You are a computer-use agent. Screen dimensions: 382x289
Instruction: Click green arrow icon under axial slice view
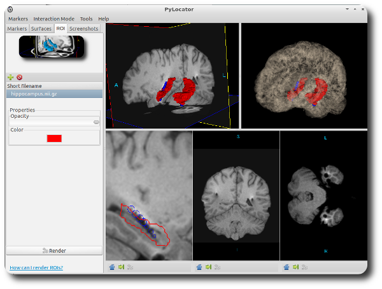(x=295, y=267)
